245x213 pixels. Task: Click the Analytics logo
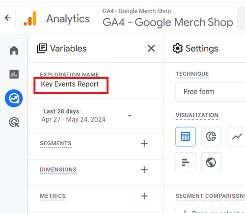(x=30, y=19)
